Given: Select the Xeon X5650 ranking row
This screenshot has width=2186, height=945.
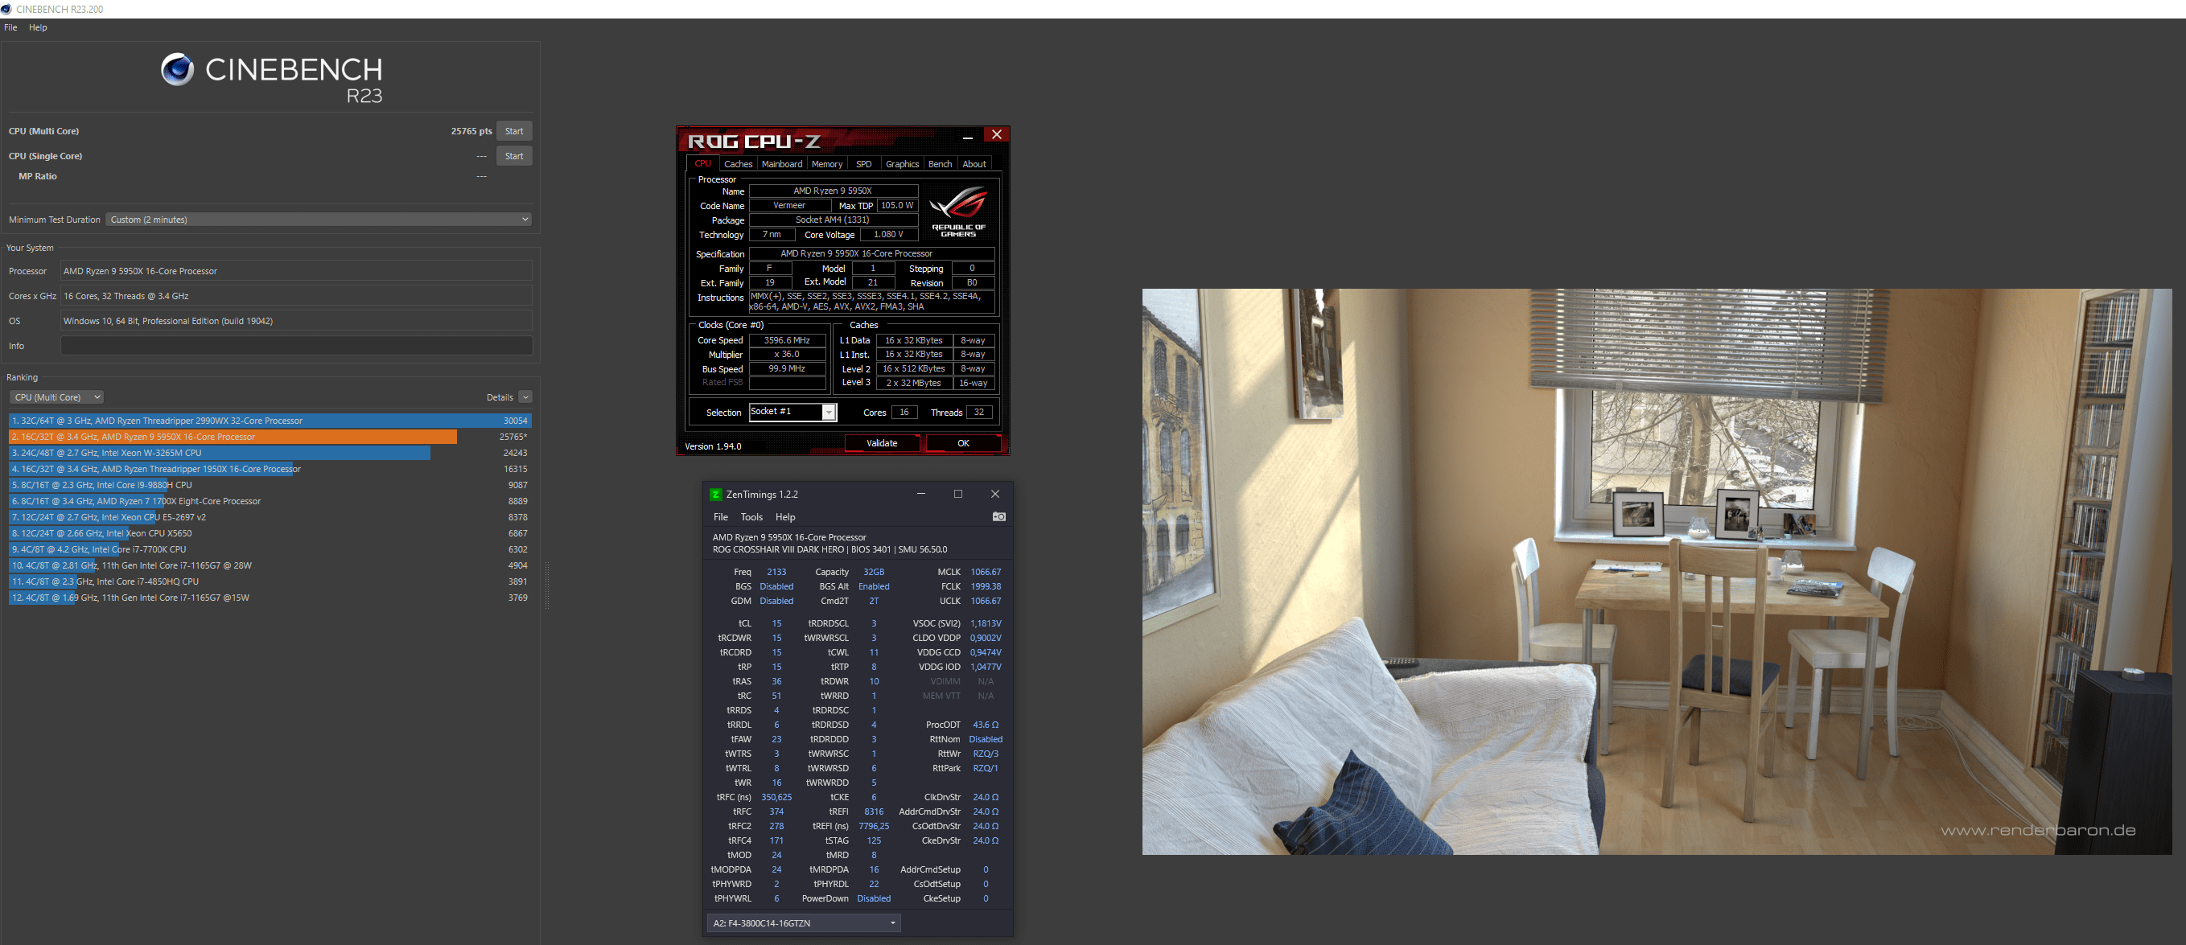Looking at the screenshot, I should (270, 533).
